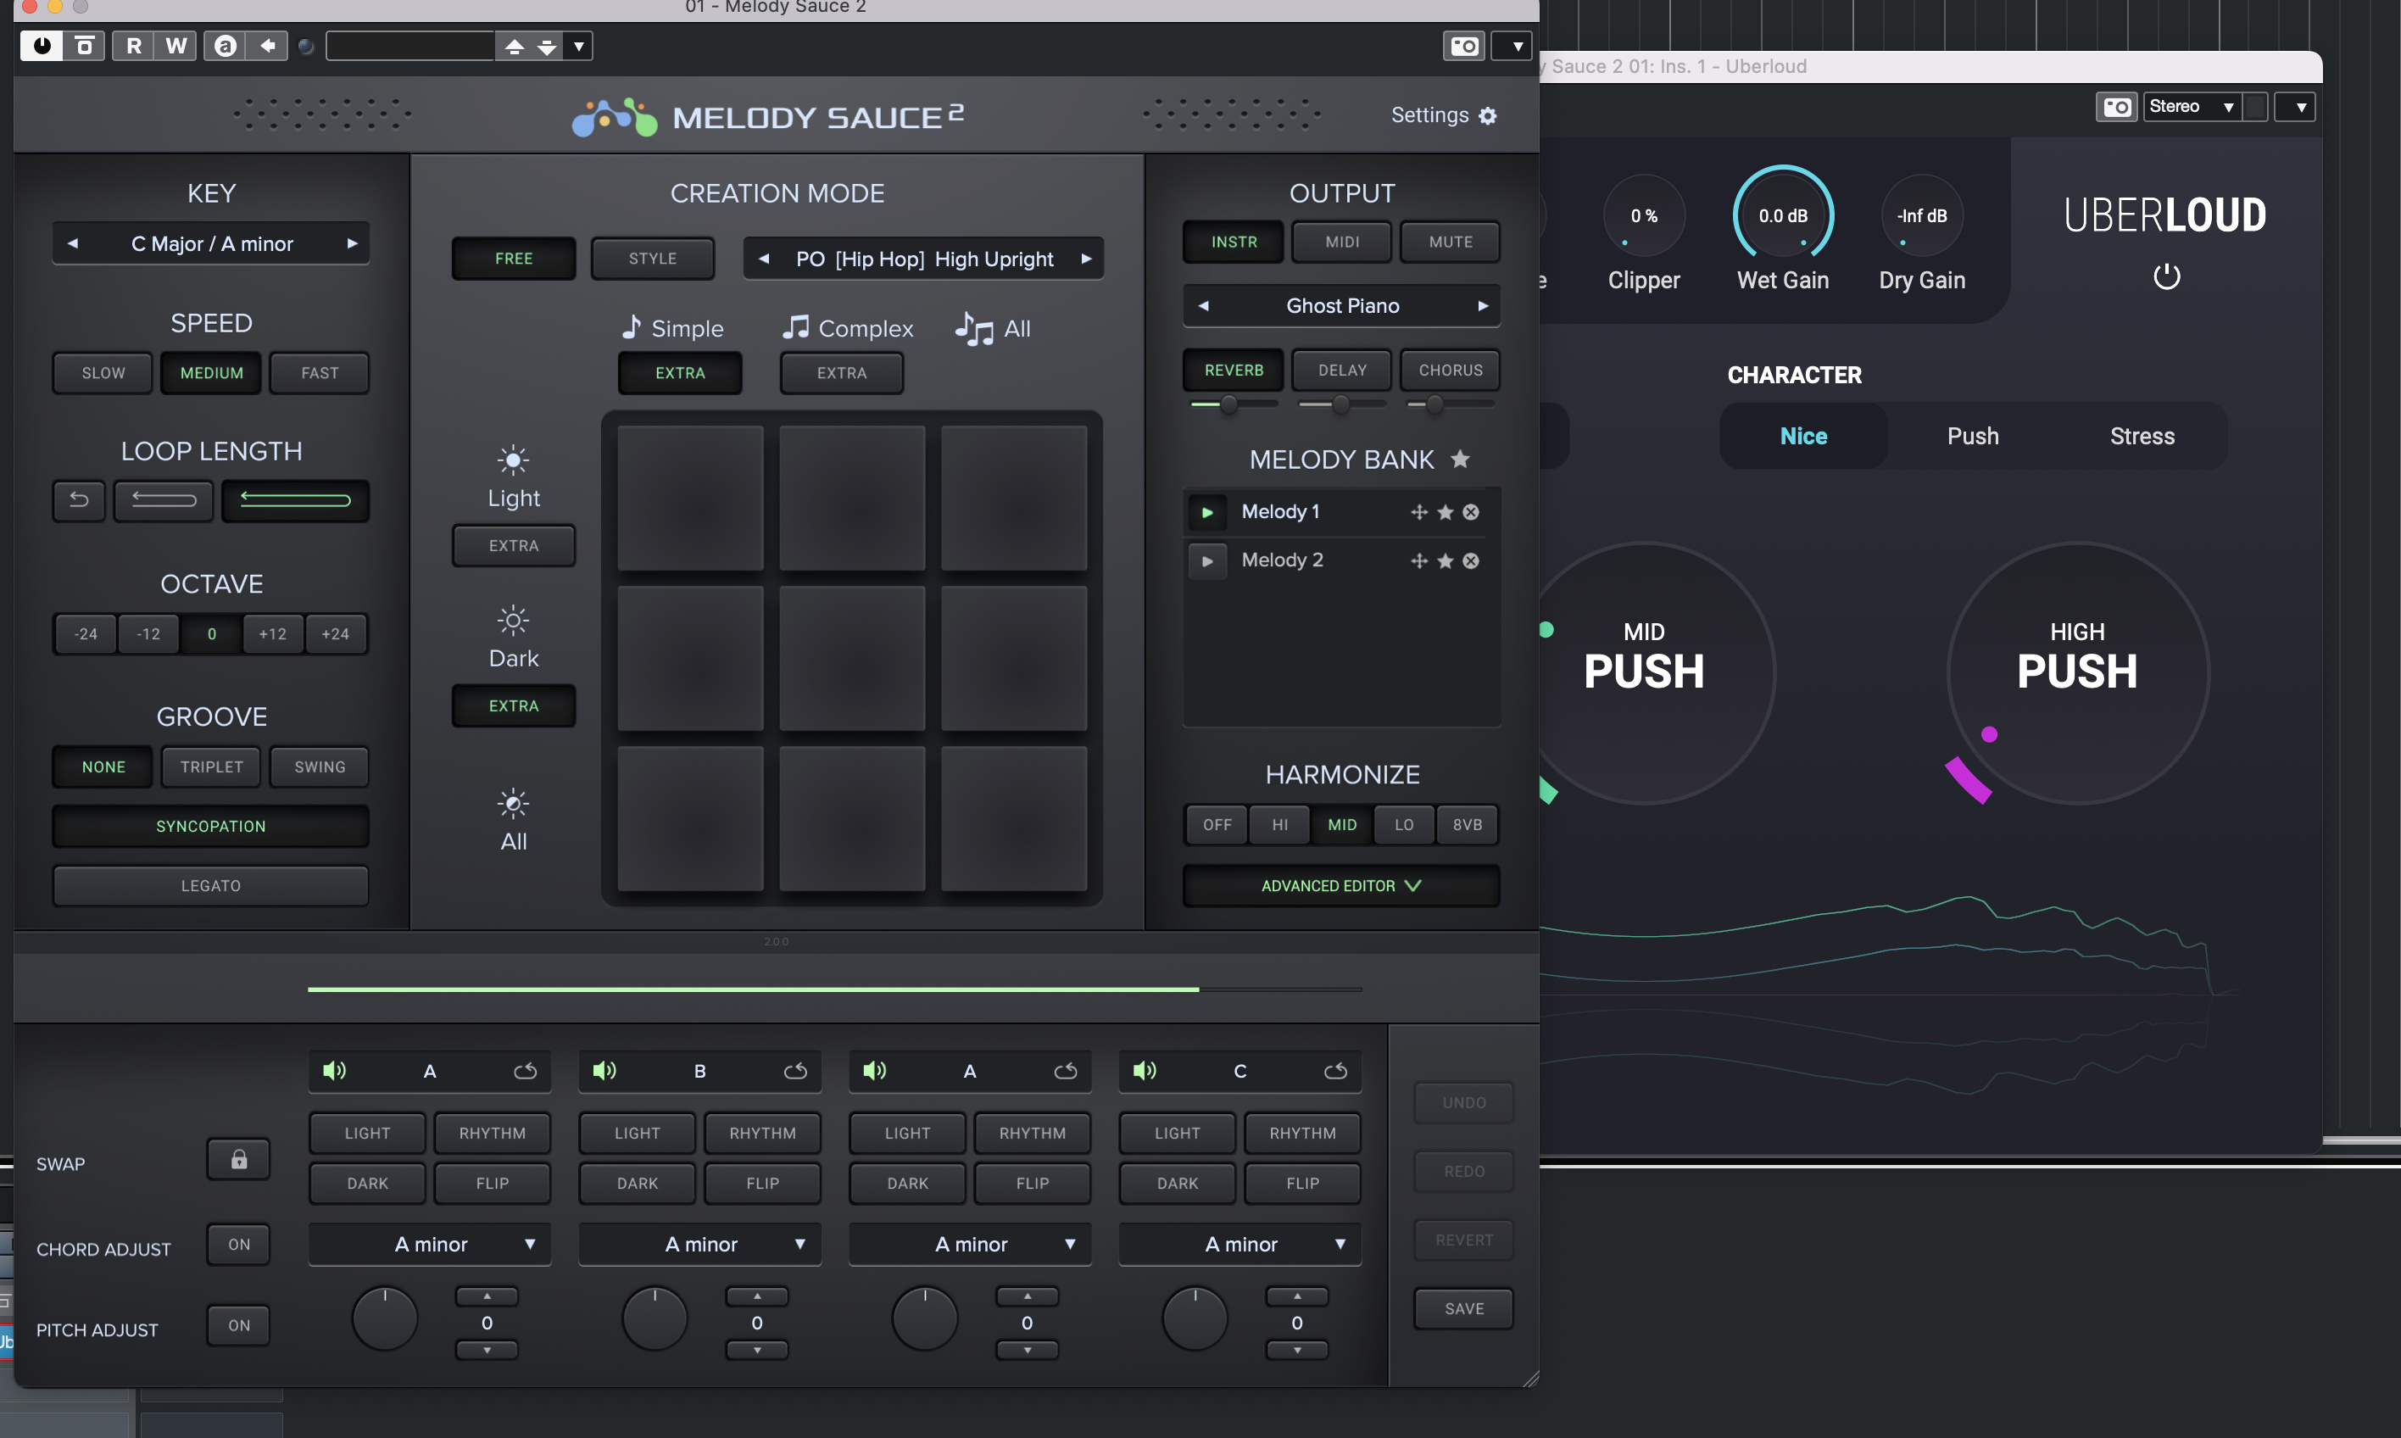2401x1438 pixels.
Task: Open Uberloud Stereo channel dropdown
Action: tap(2192, 107)
